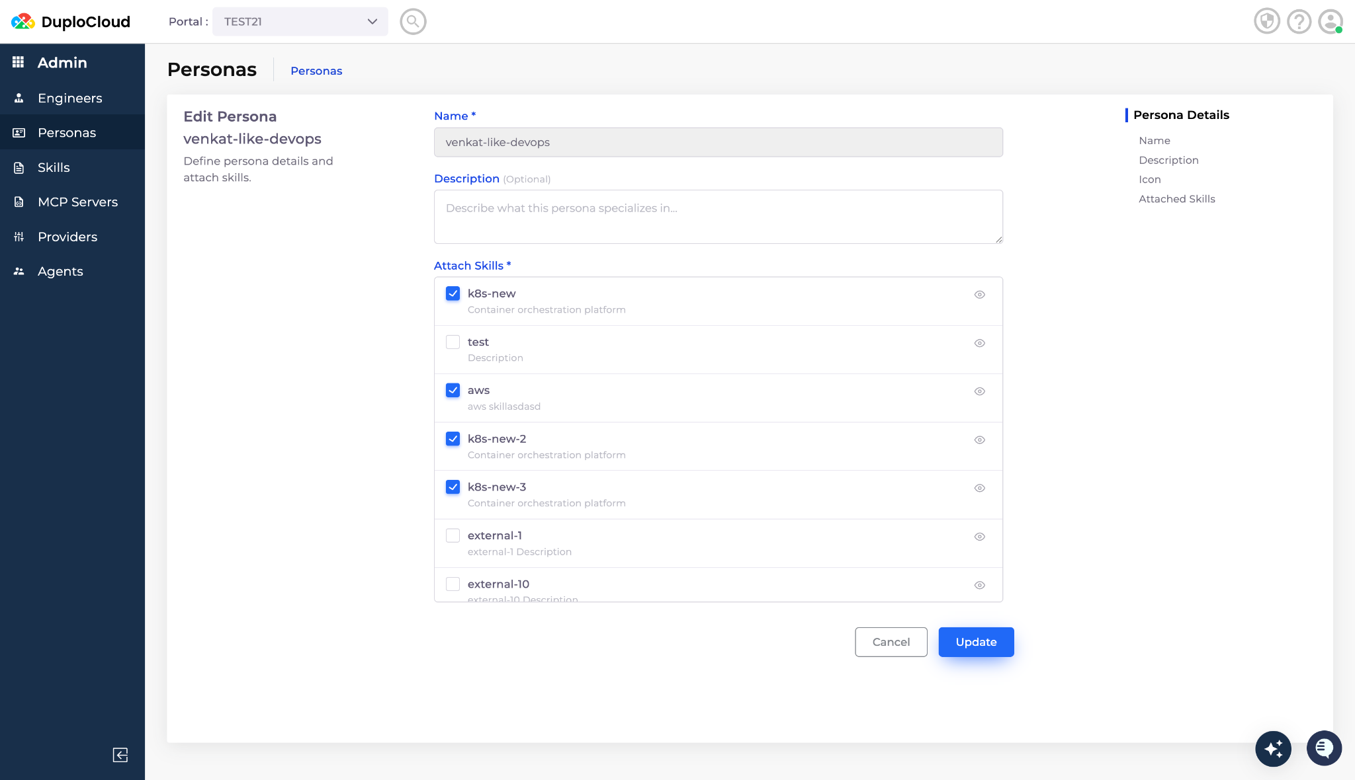This screenshot has height=780, width=1355.
Task: Preview the k8s-new skill eye icon
Action: pos(980,295)
